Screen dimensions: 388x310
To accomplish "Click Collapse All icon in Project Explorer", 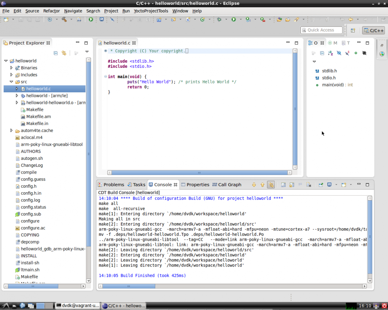I will pos(56,53).
